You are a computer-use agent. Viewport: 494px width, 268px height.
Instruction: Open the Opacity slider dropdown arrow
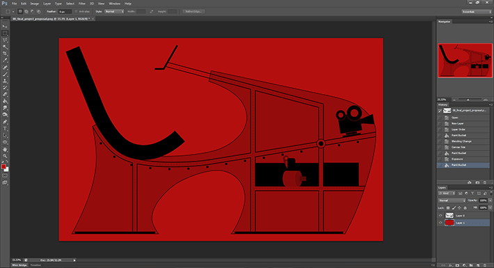coord(491,200)
